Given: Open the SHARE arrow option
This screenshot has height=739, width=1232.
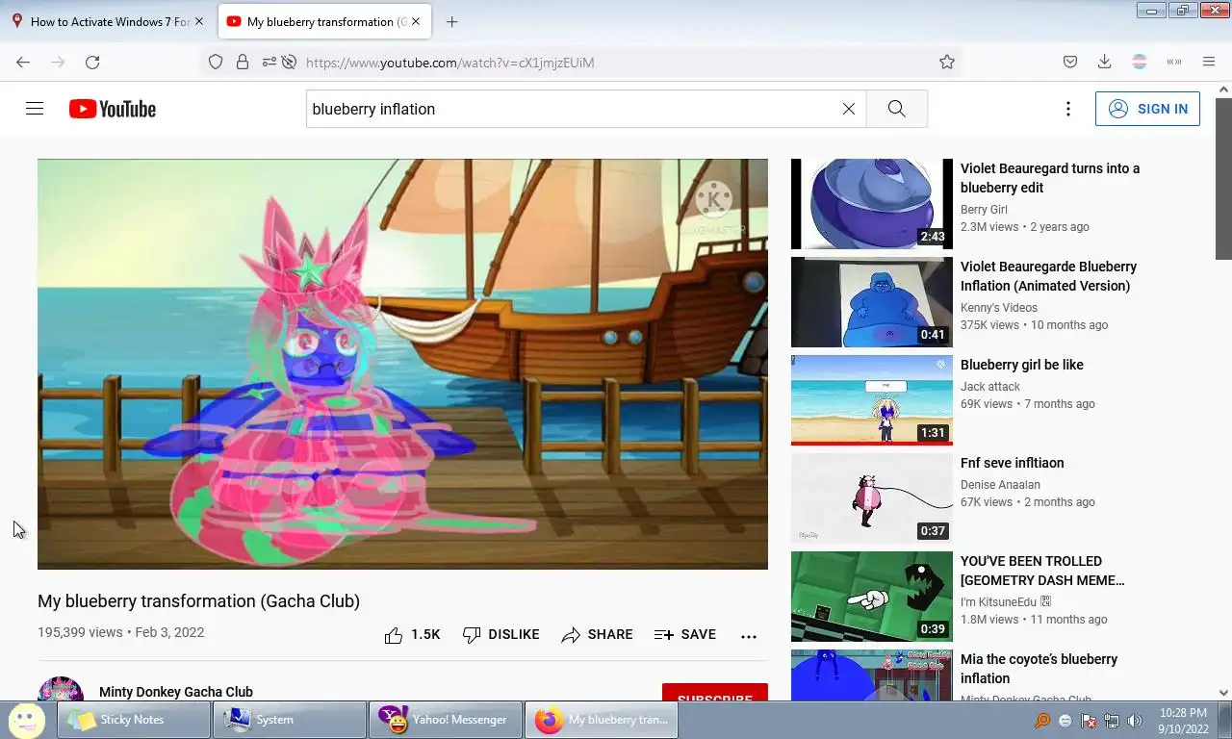Looking at the screenshot, I should 598,634.
